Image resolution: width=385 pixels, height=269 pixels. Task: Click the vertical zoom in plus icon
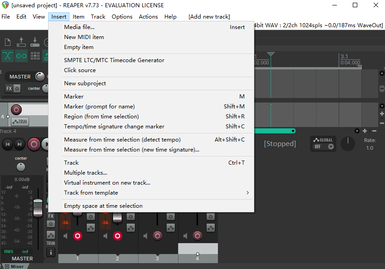click(382, 114)
